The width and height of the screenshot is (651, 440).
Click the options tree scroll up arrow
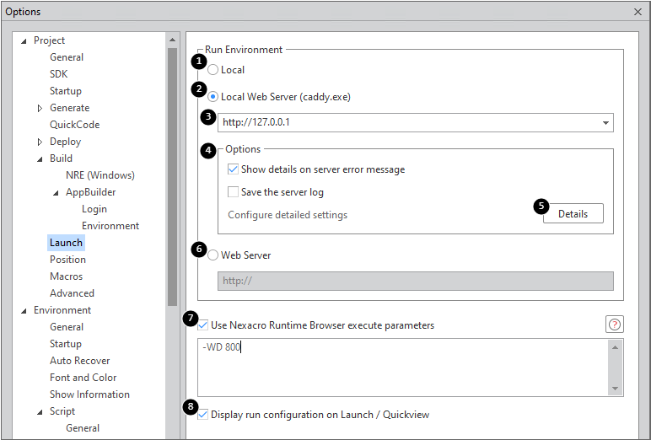point(173,40)
